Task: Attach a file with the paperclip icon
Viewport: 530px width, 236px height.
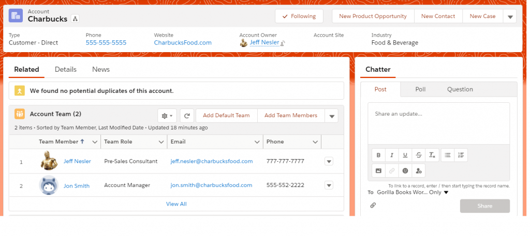Action: (373, 205)
